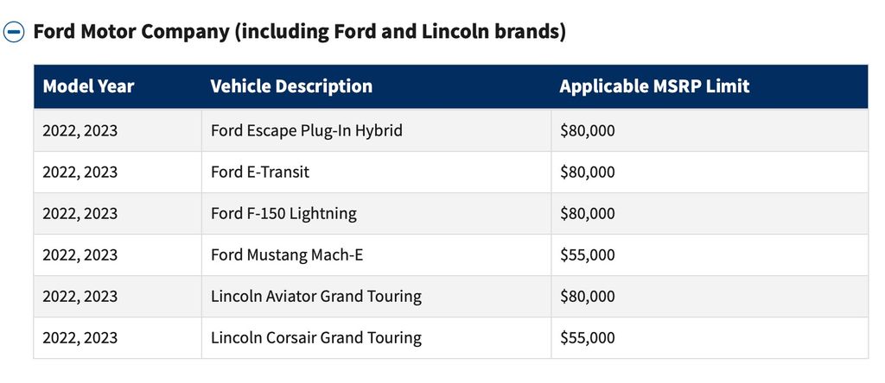Click the Vehicle Description column header
Screen dimensions: 885x383
click(x=291, y=86)
